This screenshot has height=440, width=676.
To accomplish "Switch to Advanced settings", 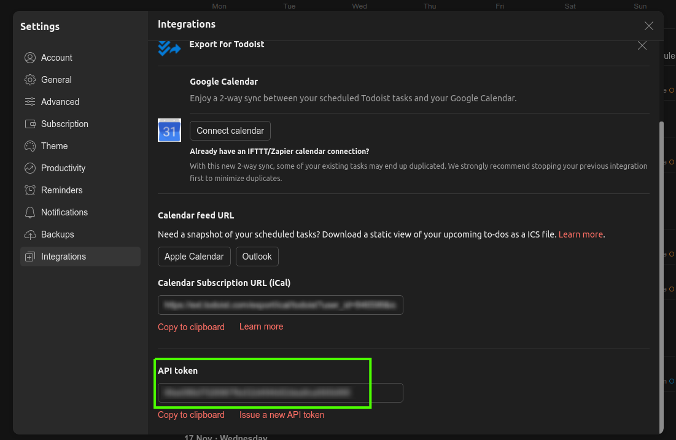I will click(80, 102).
